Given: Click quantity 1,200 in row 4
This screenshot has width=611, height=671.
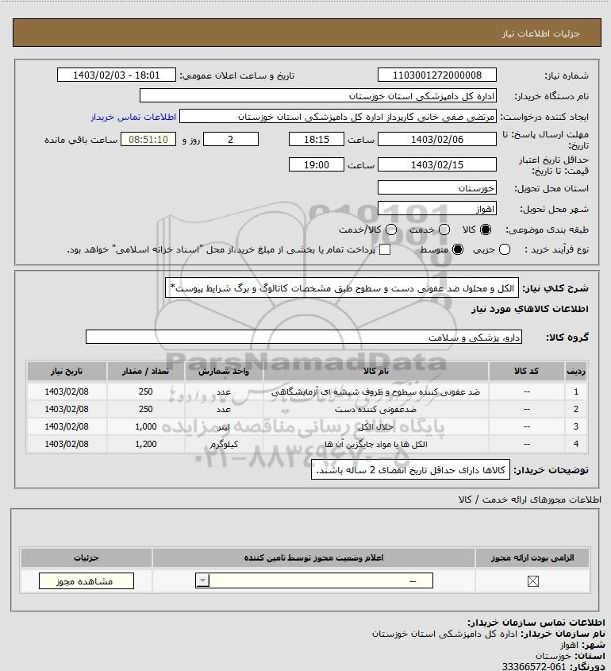Looking at the screenshot, I should pos(146,444).
